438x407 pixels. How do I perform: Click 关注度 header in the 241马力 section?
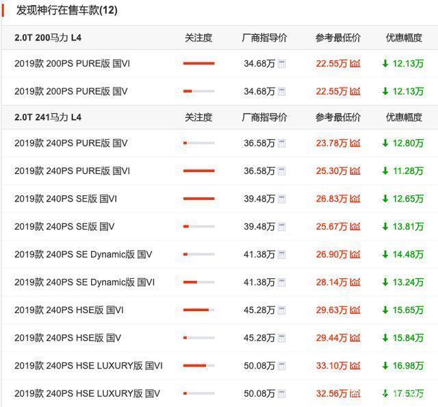(198, 117)
